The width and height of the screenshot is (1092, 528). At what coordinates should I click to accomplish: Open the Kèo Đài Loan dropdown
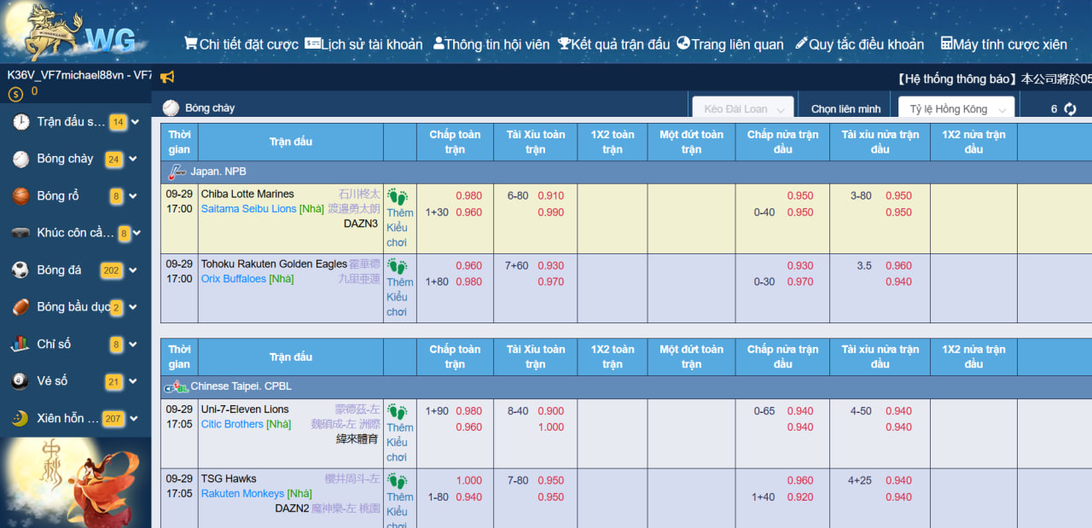pyautogui.click(x=743, y=109)
